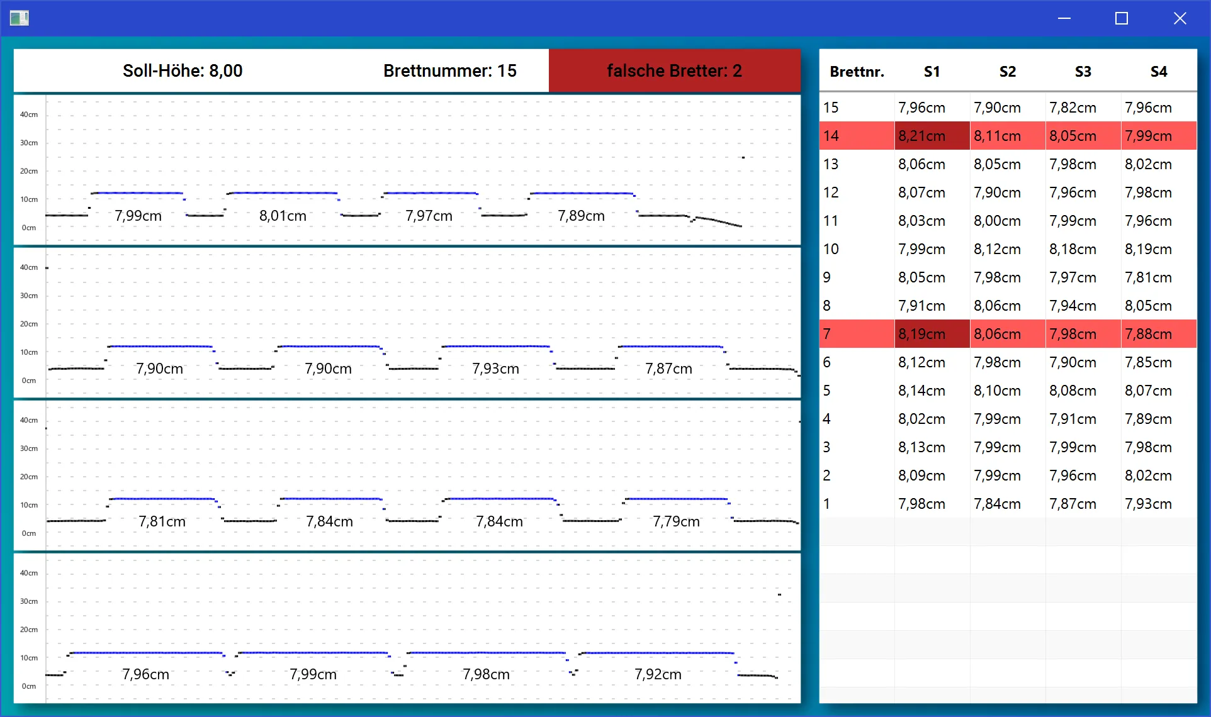Click the 'Brettnummer: 15' header label
Viewport: 1211px width, 717px height.
pyautogui.click(x=449, y=70)
